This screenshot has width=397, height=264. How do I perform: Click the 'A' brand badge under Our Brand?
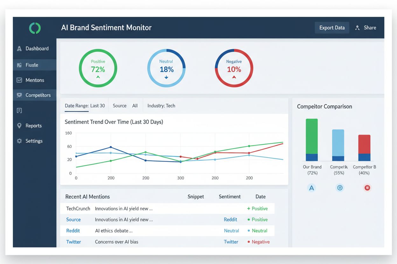(312, 188)
